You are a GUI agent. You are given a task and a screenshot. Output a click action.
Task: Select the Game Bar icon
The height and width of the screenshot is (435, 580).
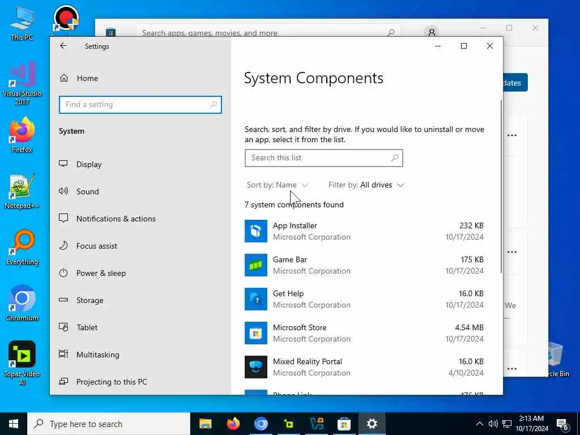pos(256,265)
